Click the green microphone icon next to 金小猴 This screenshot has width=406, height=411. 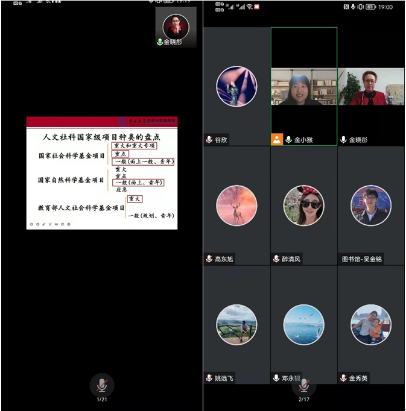[x=288, y=140]
